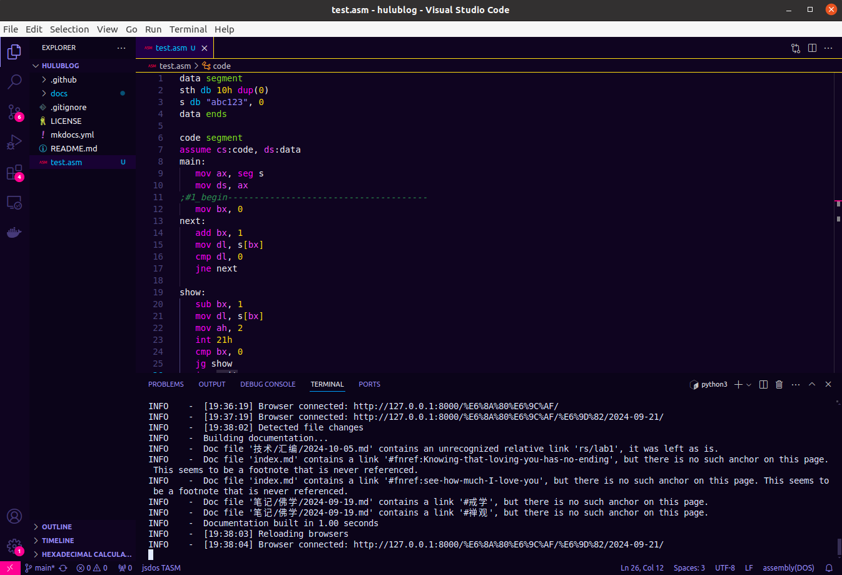Expand the TIMELINE section

coord(83,541)
